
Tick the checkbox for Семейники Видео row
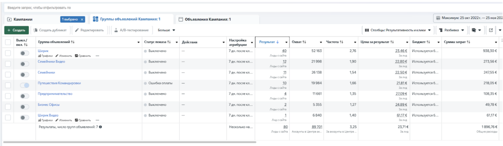point(8,64)
